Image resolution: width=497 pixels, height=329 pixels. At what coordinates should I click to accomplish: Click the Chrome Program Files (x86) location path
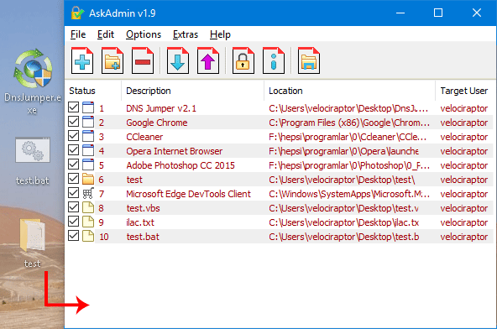click(349, 123)
